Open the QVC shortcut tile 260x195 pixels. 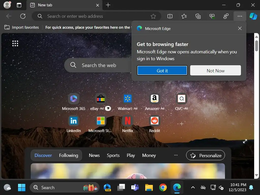point(182,102)
